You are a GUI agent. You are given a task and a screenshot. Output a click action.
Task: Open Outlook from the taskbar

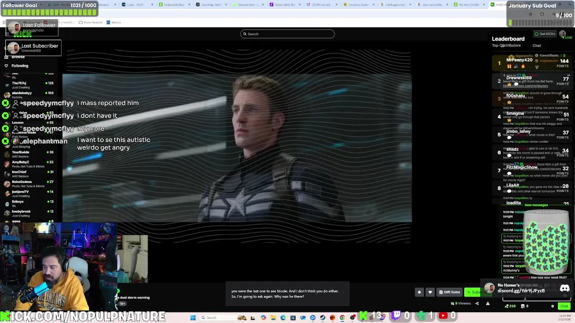pos(303,318)
